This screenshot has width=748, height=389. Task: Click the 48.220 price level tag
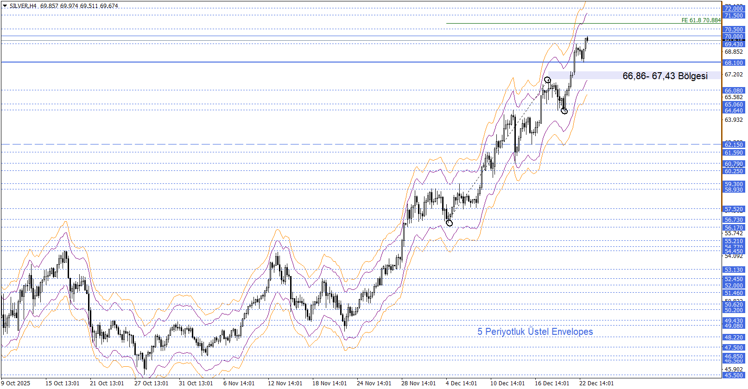coord(734,338)
